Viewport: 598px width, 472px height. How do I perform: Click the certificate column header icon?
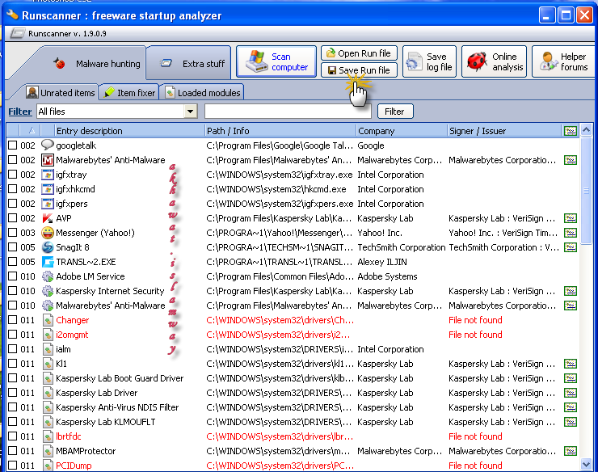[x=571, y=131]
